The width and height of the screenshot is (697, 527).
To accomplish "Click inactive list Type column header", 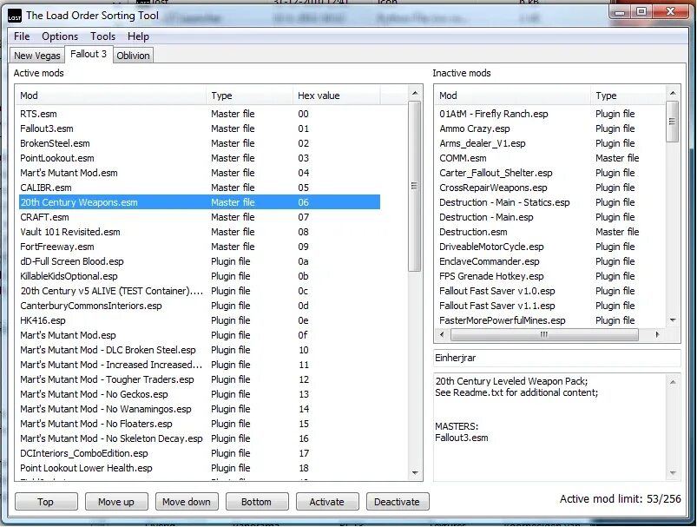I will coord(628,96).
